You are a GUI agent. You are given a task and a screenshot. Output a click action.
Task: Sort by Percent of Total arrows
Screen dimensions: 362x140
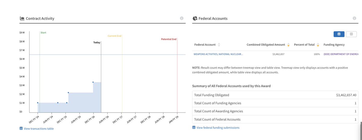(318, 45)
